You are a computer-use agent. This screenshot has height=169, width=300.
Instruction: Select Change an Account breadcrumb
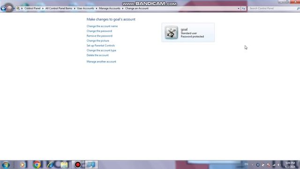[137, 8]
